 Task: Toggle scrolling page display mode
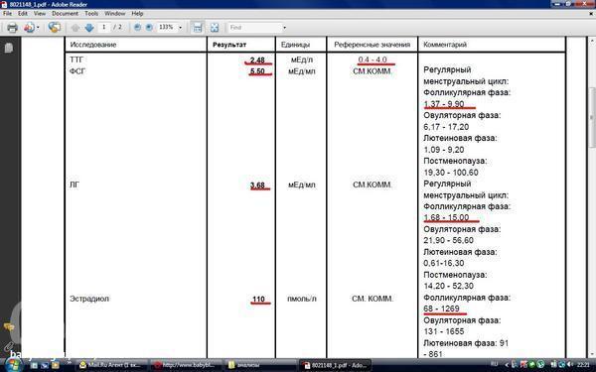[x=198, y=28]
